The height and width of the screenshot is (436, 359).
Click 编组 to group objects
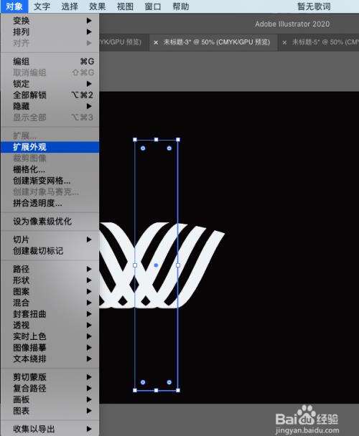coord(50,61)
